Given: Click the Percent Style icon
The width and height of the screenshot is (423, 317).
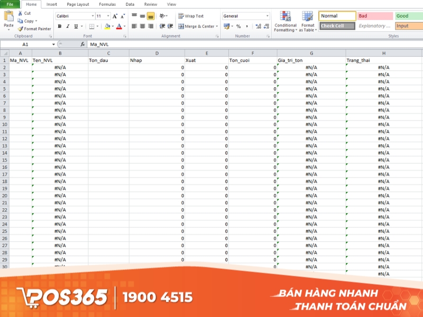Looking at the screenshot, I should pos(238,25).
